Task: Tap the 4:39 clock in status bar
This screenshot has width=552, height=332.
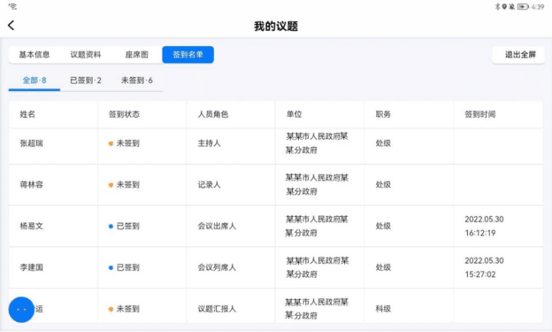Action: 537,7
